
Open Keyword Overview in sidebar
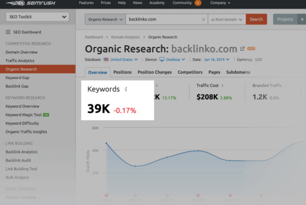click(x=23, y=106)
